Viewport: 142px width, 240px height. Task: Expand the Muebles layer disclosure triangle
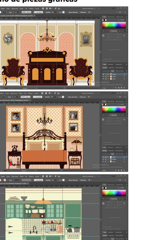click(x=109, y=159)
